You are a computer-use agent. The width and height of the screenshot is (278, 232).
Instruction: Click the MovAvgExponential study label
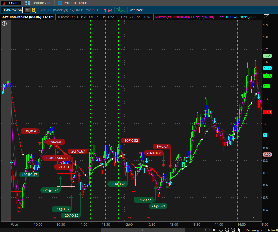[185, 17]
